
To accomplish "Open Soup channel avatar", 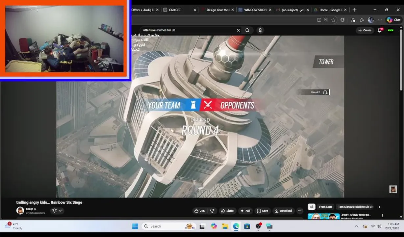I will pos(20,211).
